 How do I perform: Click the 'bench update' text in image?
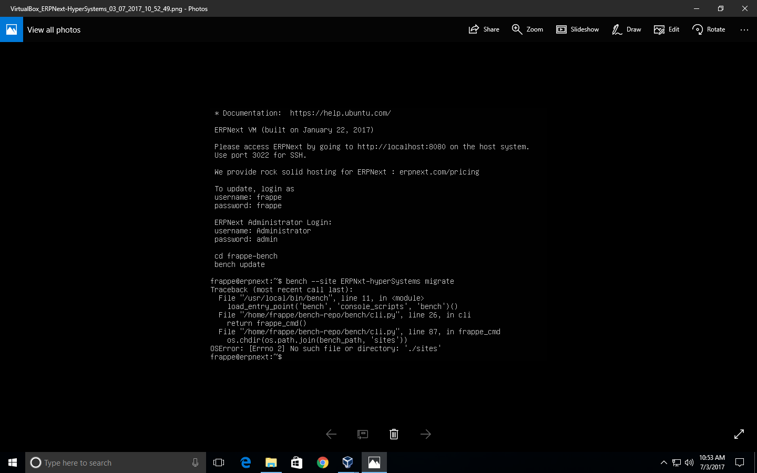click(x=240, y=264)
